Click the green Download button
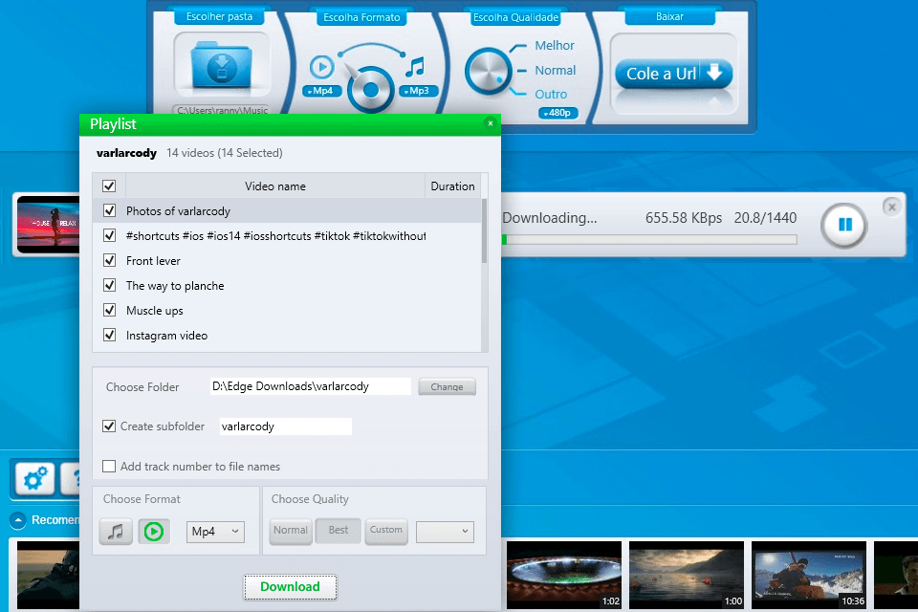Viewport: 918px width, 612px height. (290, 587)
